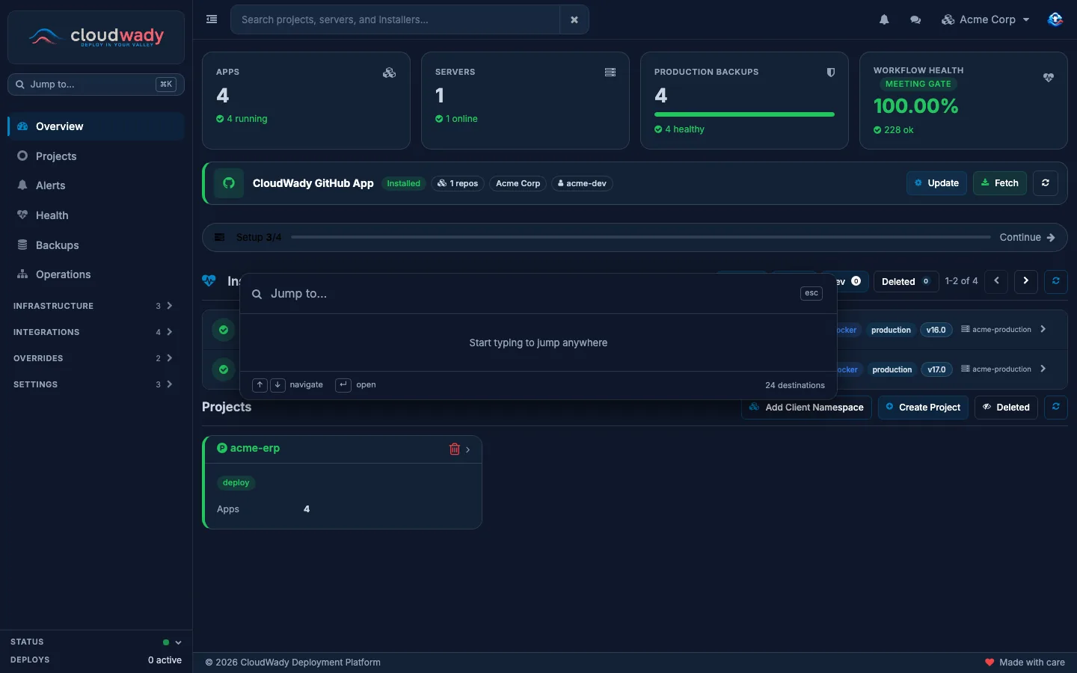Click the sidebar Jump to field
Image resolution: width=1077 pixels, height=673 pixels.
tap(96, 84)
